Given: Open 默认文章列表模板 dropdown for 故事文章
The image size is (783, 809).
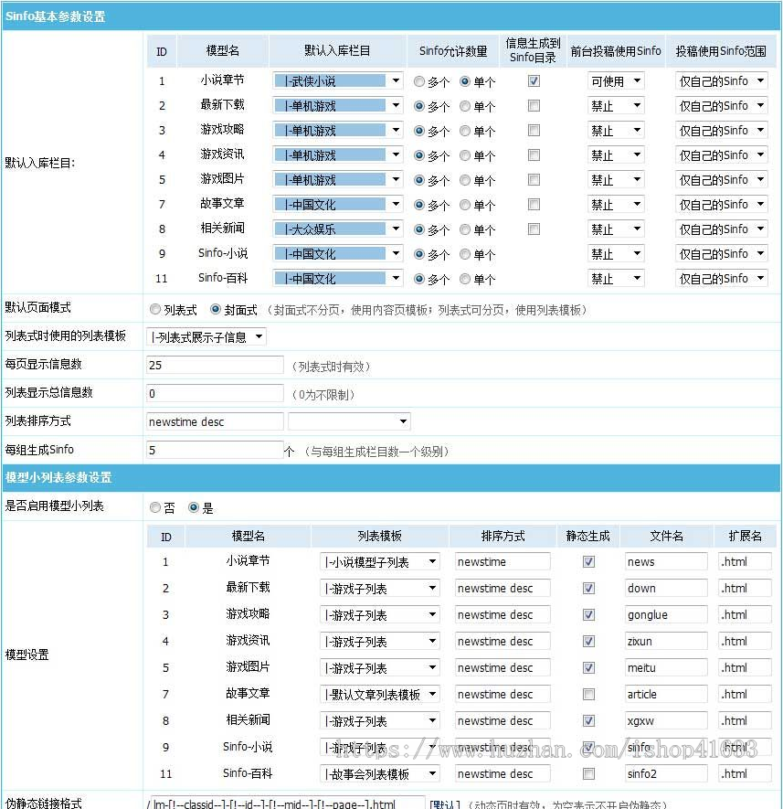Looking at the screenshot, I should coord(380,694).
